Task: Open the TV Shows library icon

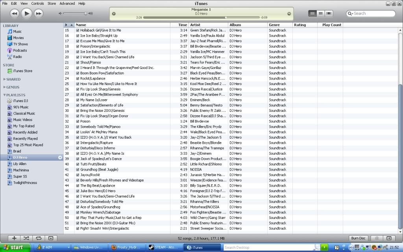Action: (10, 44)
